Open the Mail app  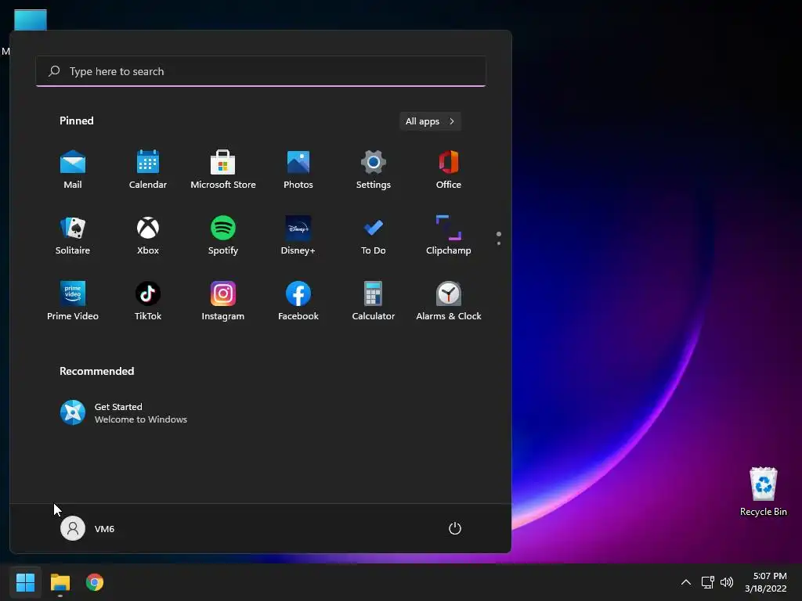73,170
